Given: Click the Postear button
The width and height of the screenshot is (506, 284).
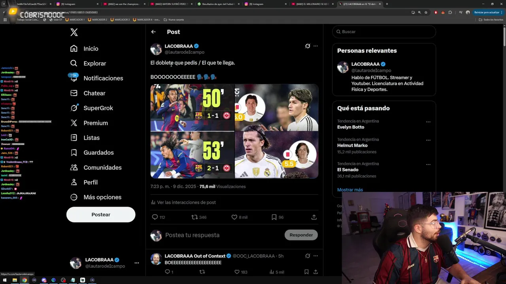Looking at the screenshot, I should 101,215.
